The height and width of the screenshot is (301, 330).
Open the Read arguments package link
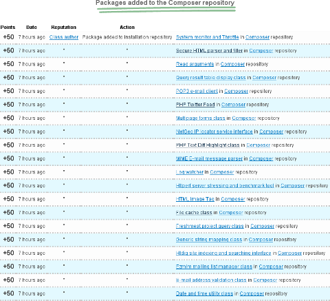tap(195, 64)
